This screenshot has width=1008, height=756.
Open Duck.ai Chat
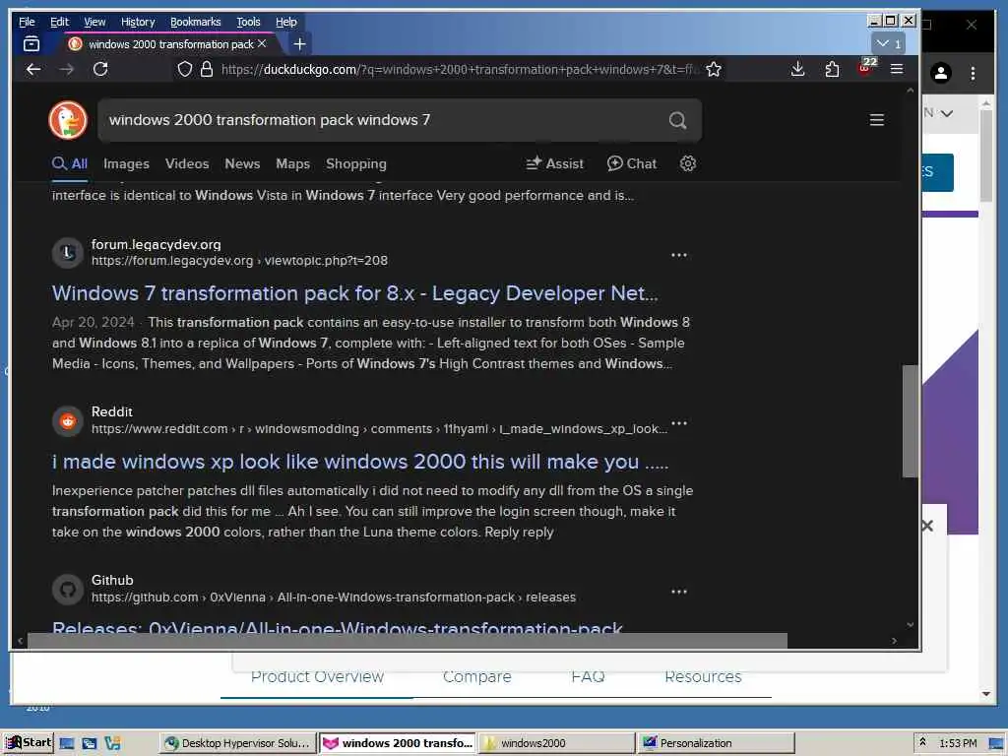tap(632, 164)
